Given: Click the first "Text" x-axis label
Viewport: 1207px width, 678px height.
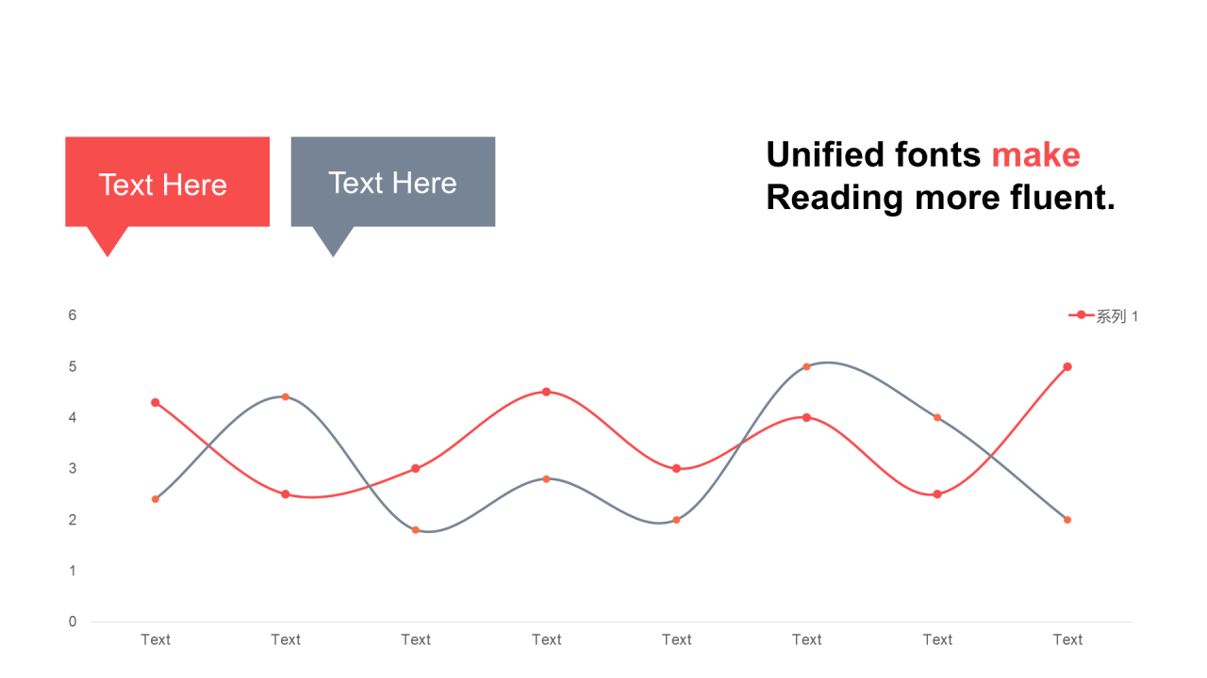Looking at the screenshot, I should (156, 639).
